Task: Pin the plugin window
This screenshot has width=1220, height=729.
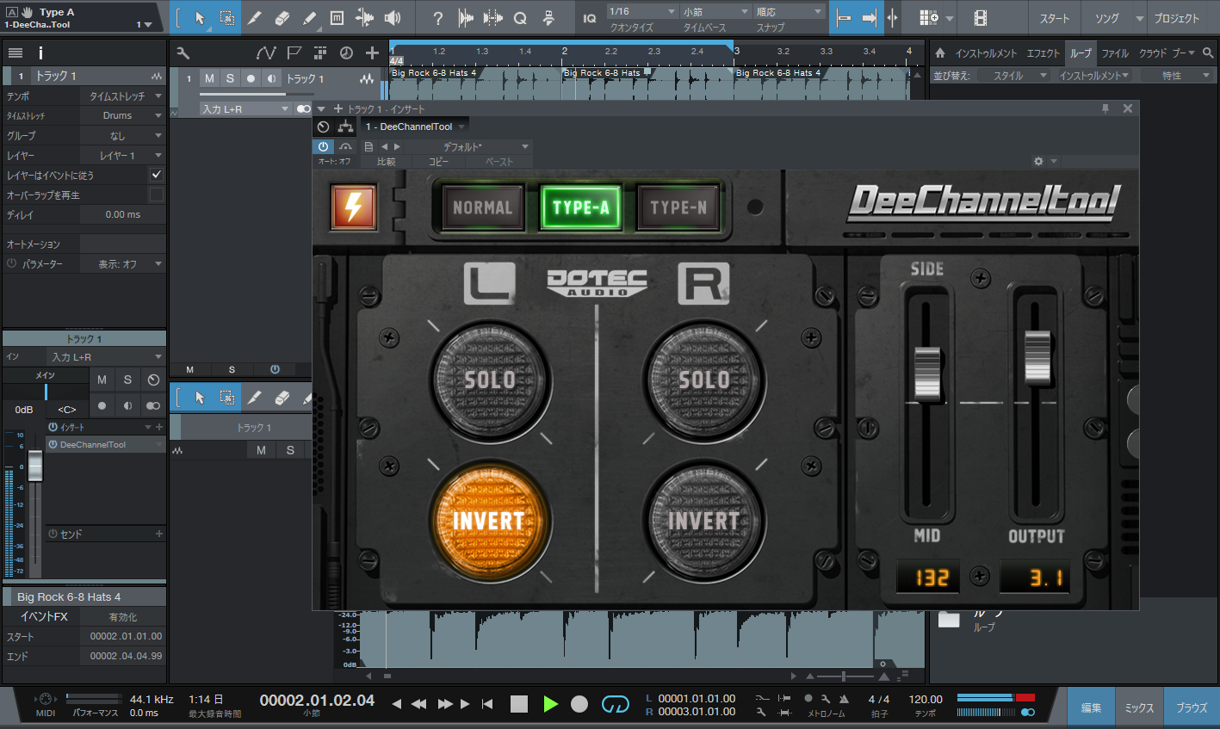Action: coord(1105,108)
